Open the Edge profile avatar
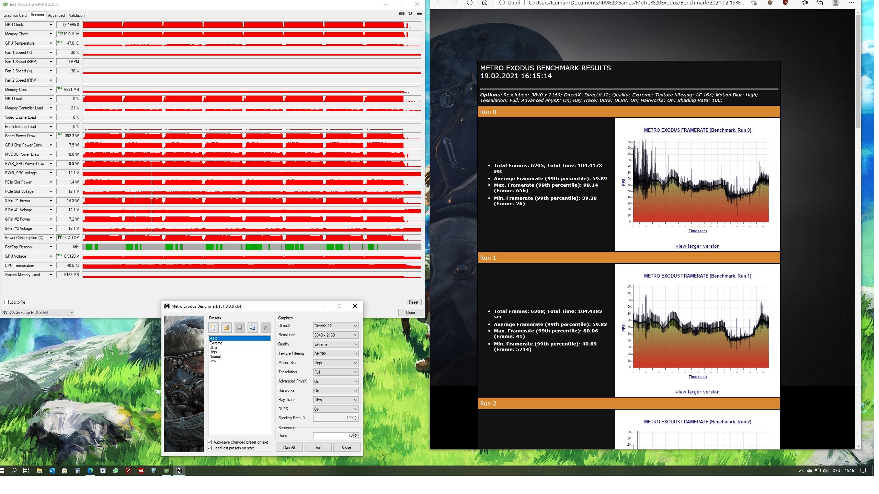879x494 pixels. [x=836, y=3]
